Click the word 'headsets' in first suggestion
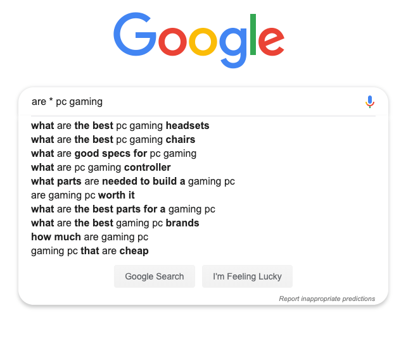The image size is (413, 344). (187, 126)
